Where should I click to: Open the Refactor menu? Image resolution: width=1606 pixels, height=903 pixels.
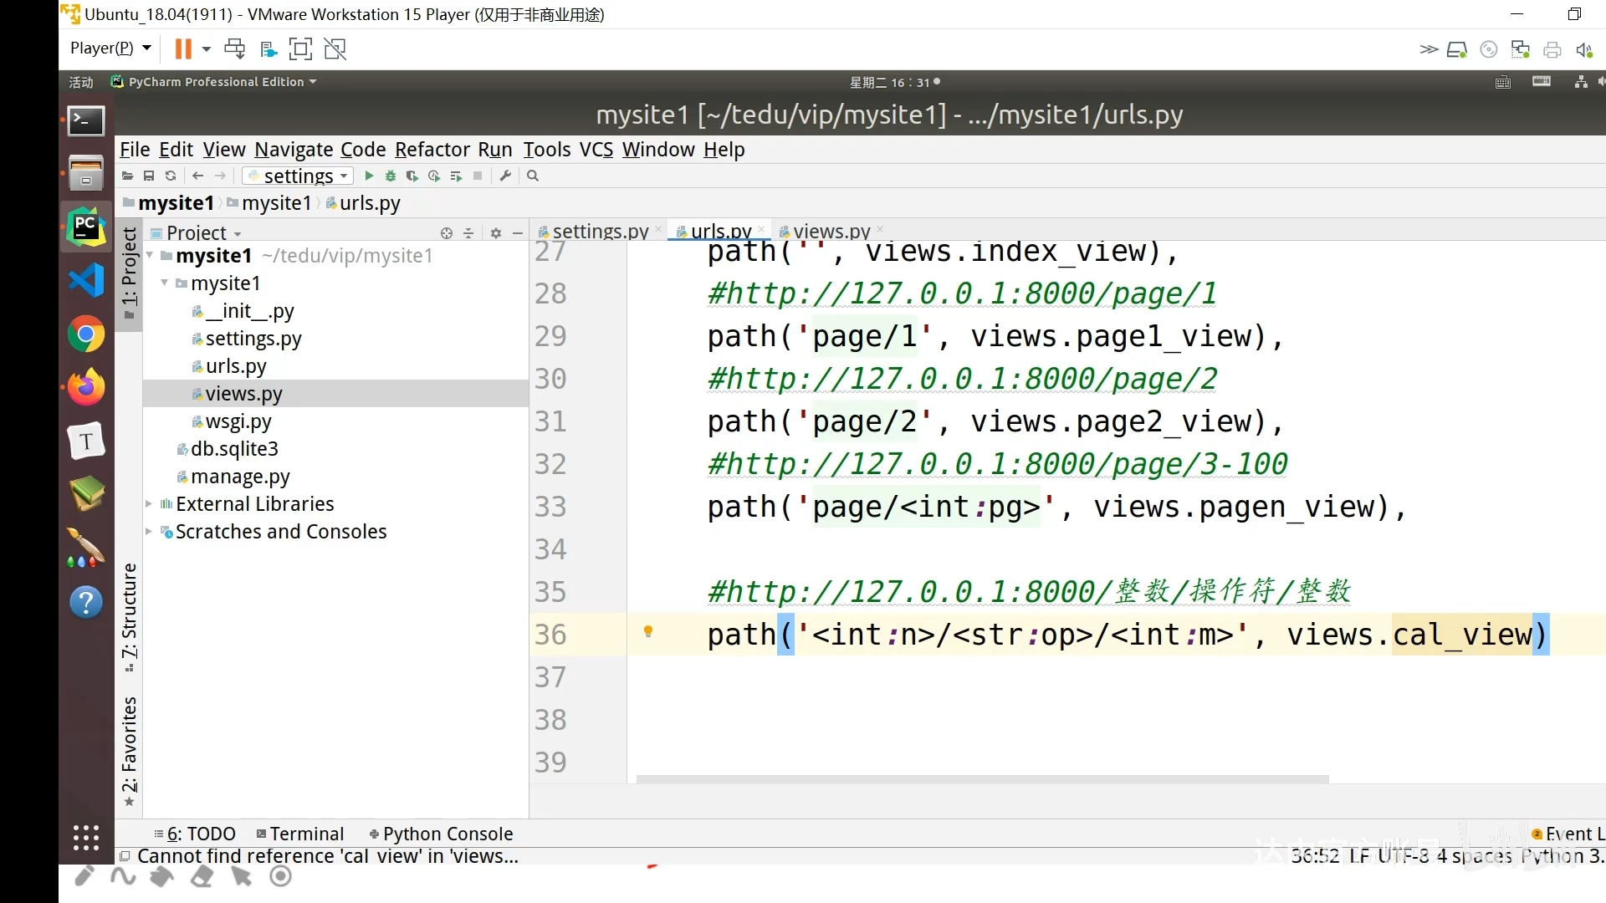(x=432, y=150)
